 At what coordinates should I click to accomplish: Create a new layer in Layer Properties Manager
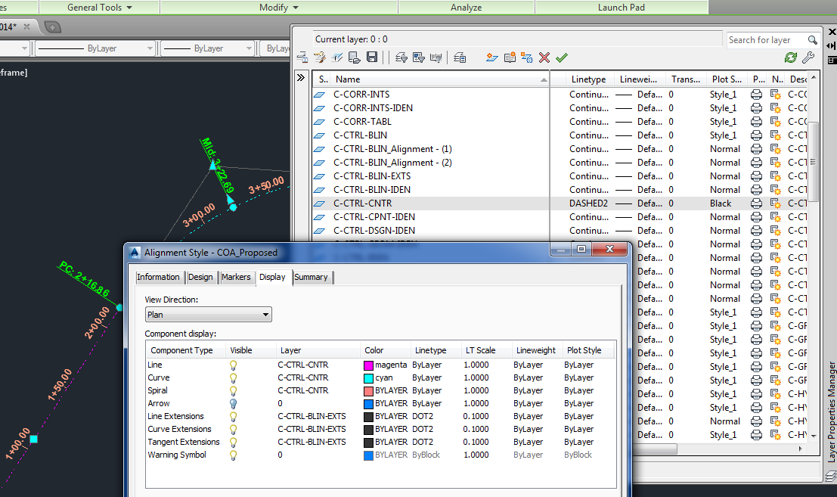tap(491, 57)
